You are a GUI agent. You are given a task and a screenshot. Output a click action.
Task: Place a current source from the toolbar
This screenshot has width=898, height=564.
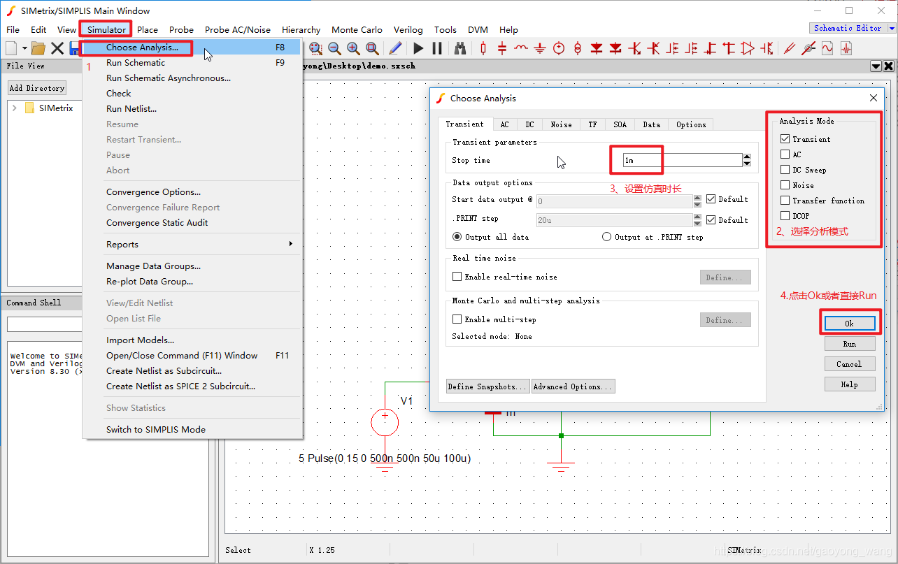(578, 48)
